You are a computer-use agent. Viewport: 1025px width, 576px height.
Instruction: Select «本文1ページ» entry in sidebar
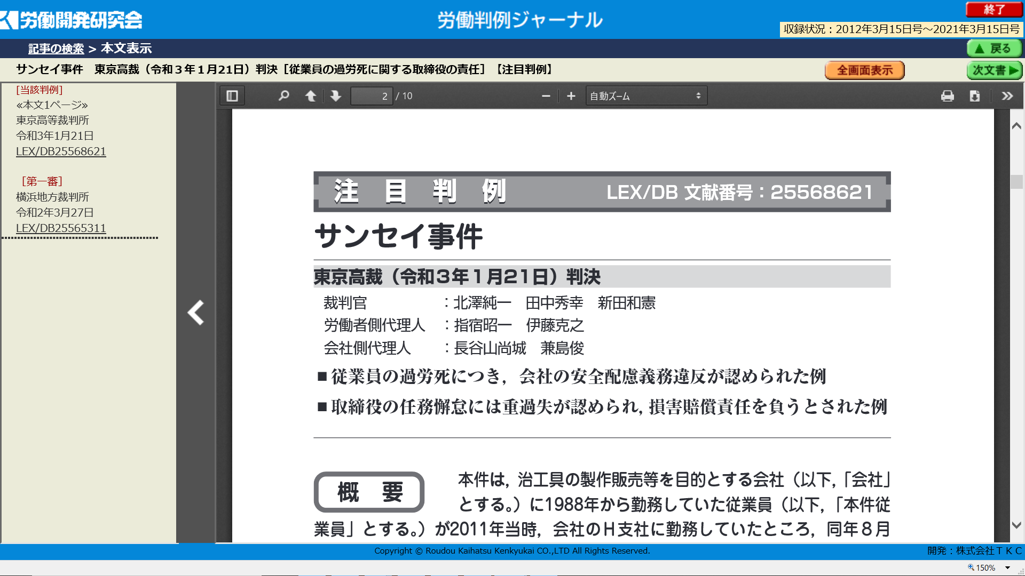[52, 105]
